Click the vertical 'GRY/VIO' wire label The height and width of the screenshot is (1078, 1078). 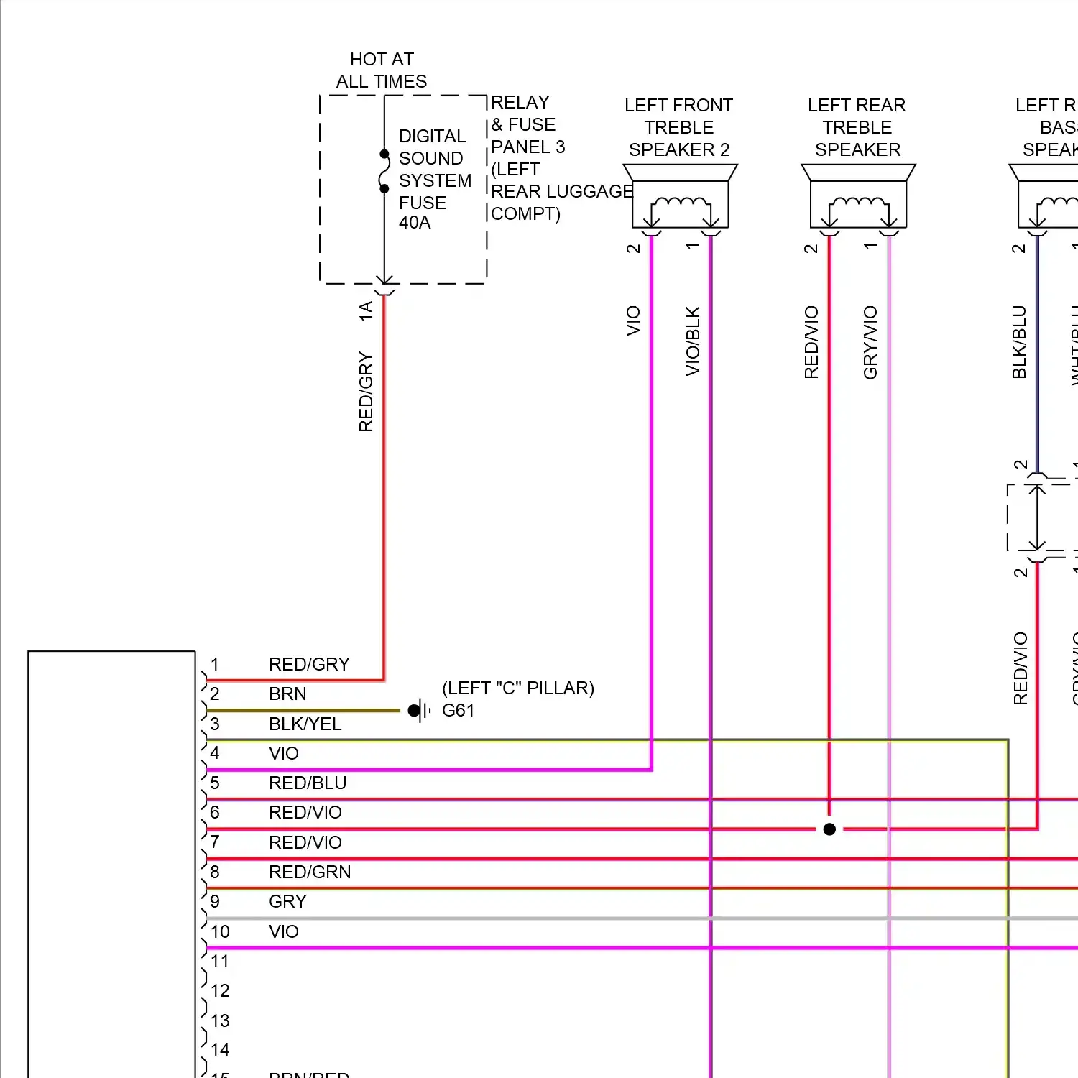pyautogui.click(x=870, y=342)
